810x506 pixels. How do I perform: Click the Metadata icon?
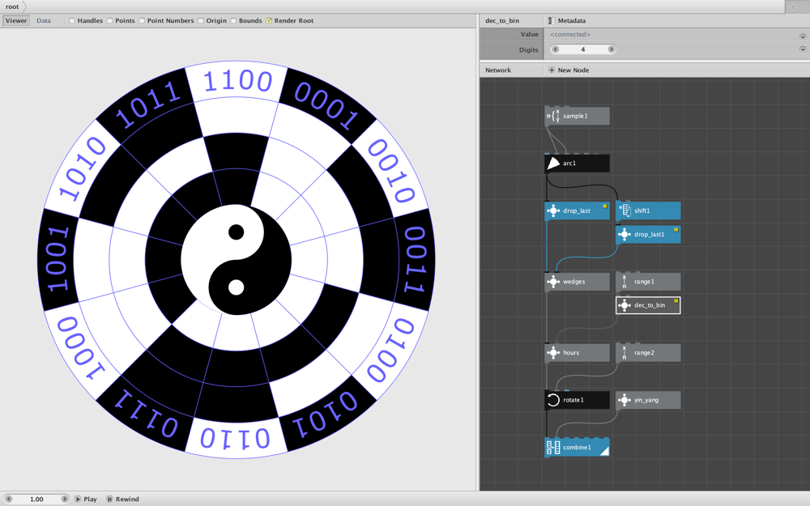tap(552, 21)
